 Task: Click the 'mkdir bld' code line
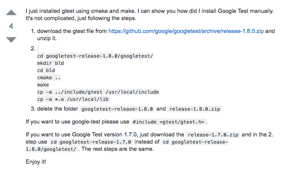click(50, 63)
